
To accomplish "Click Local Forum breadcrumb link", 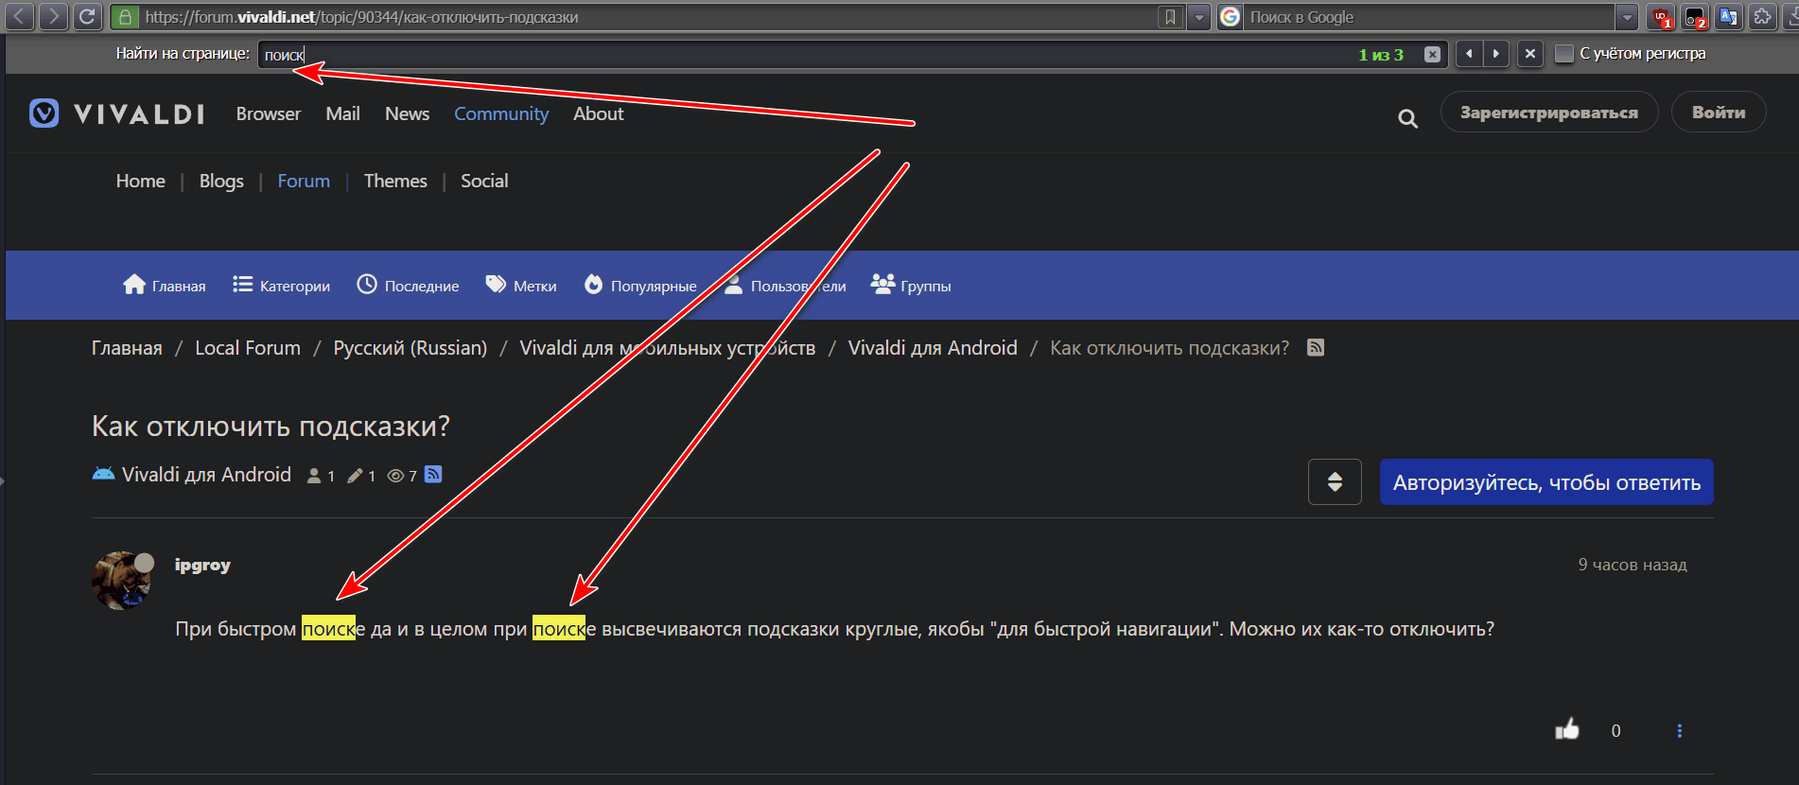I will (248, 348).
